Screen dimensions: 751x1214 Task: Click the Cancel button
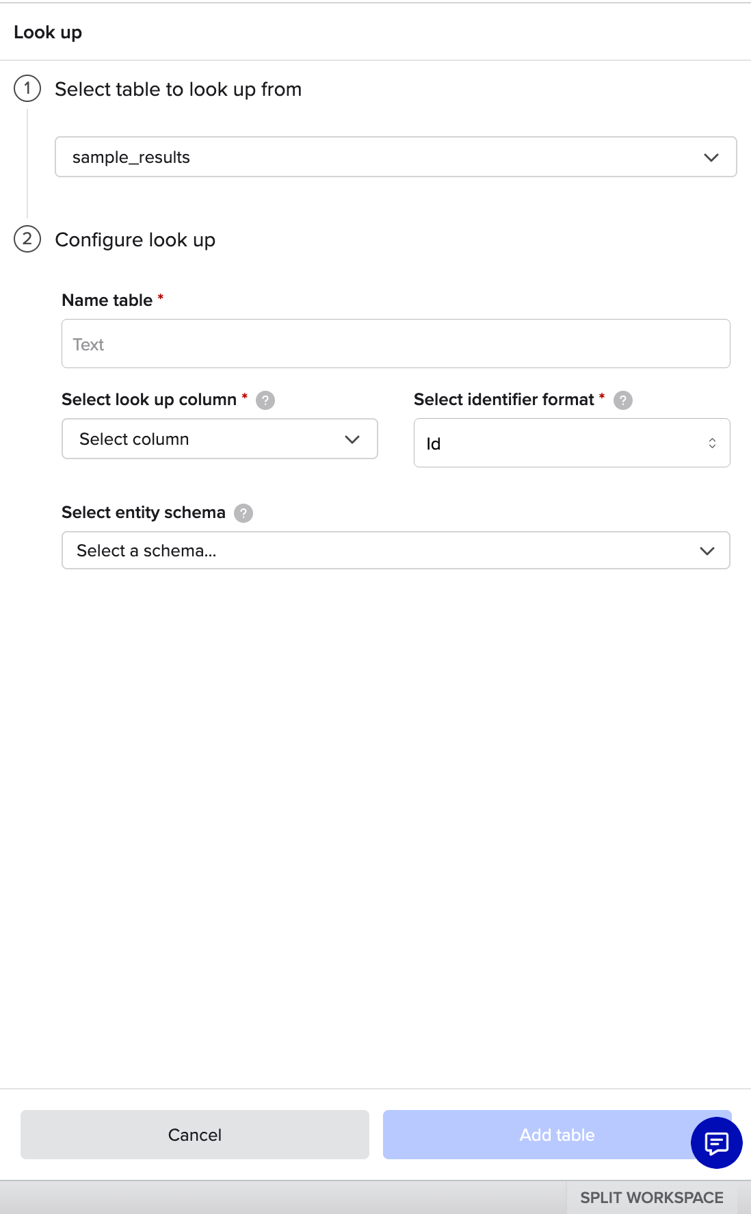pyautogui.click(x=195, y=1135)
